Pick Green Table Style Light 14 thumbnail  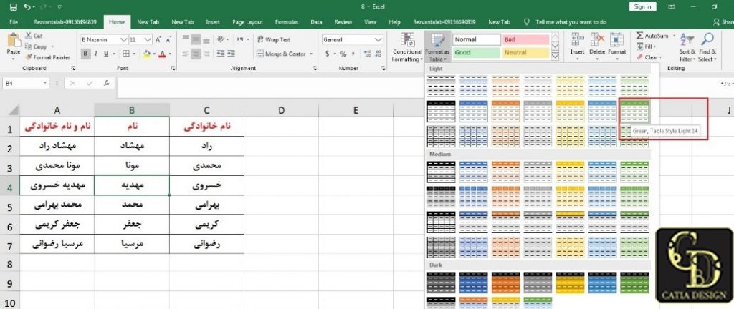pyautogui.click(x=634, y=111)
